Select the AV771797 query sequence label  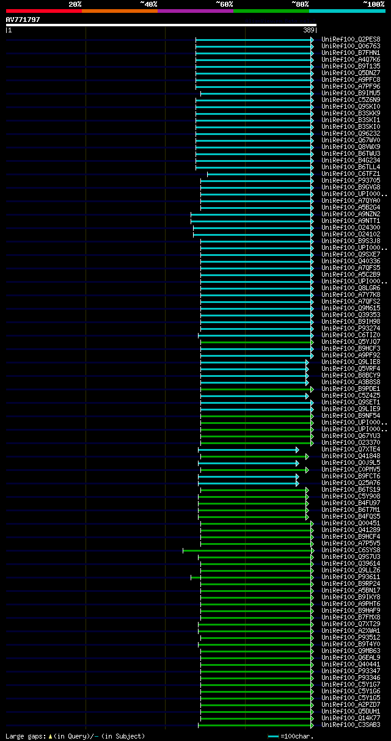click(23, 20)
